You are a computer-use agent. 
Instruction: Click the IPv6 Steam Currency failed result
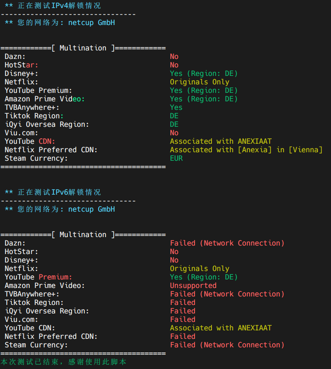click(227, 345)
